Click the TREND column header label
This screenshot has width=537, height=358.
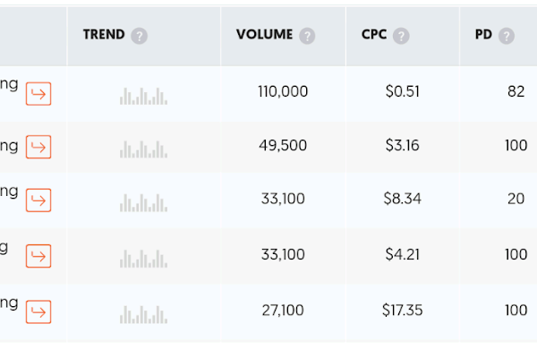pos(104,36)
